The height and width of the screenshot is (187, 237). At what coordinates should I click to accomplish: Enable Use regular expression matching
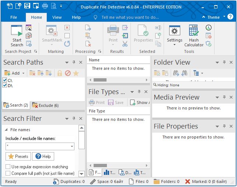click(8, 167)
